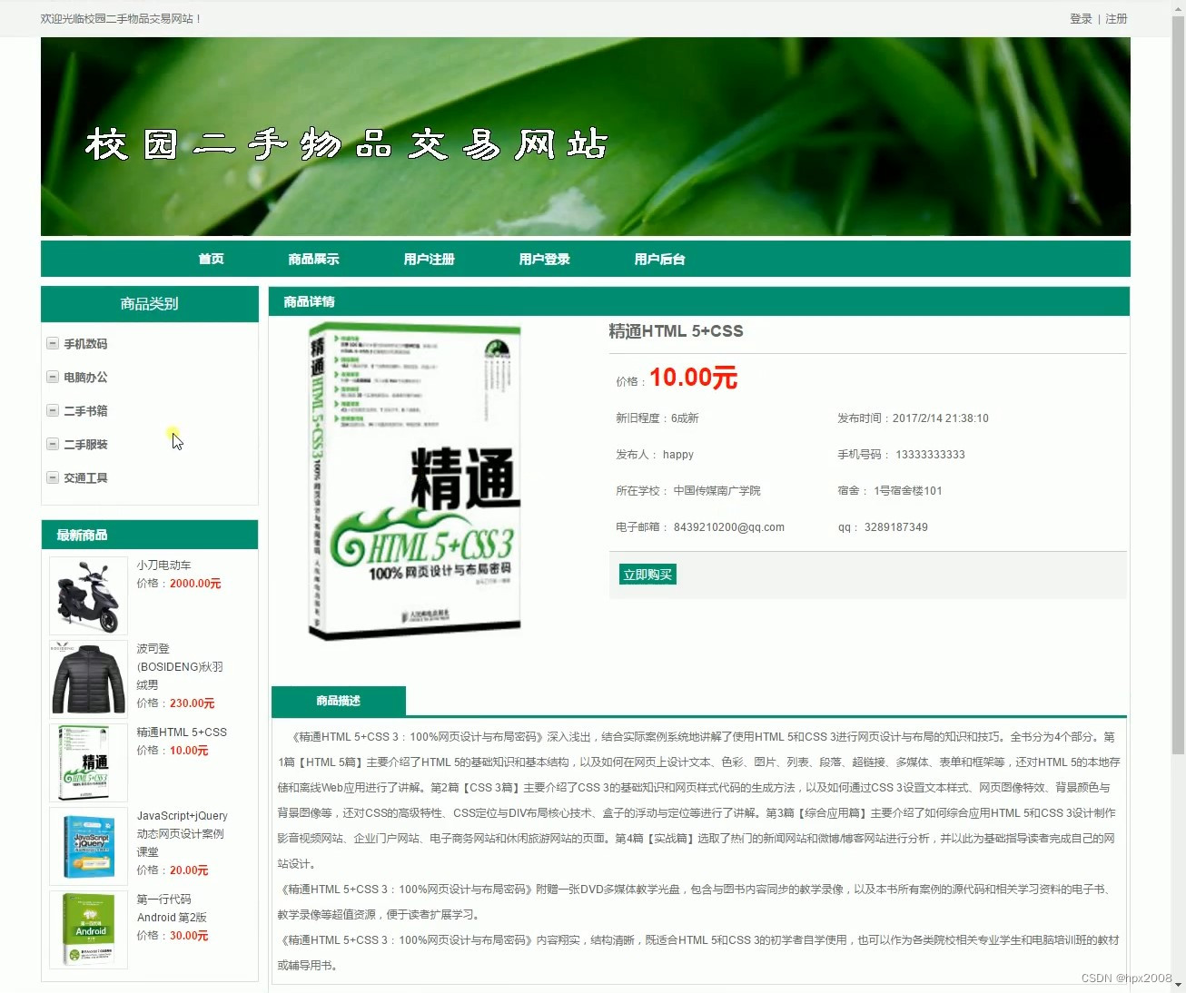Click the qq number 3289187349
The width and height of the screenshot is (1186, 993).
click(895, 527)
